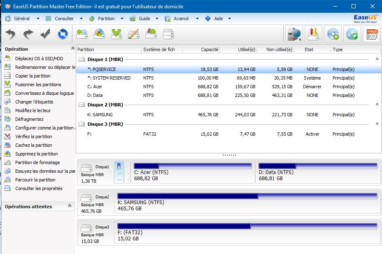
Task: Click the FREE promotional icon
Action: click(372, 34)
